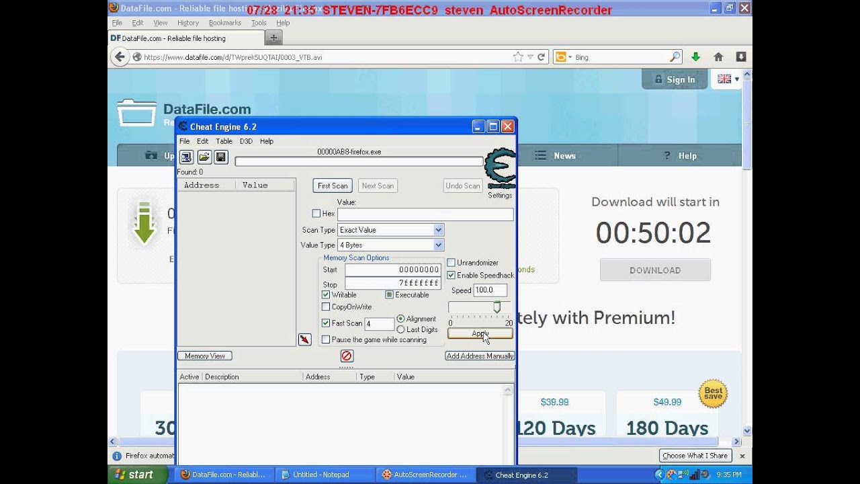Click the Apply speedhack button
The width and height of the screenshot is (860, 484).
click(x=480, y=333)
